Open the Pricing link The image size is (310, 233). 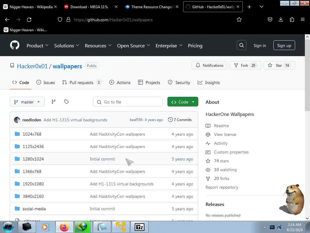[195, 46]
